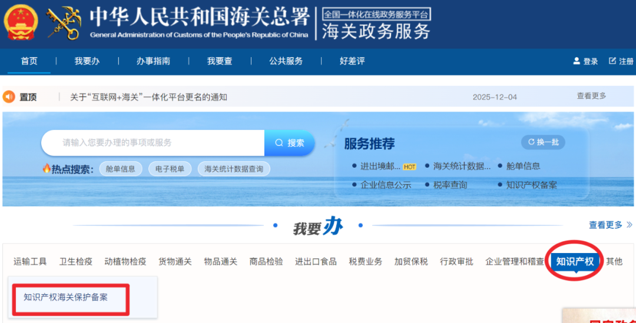Select hot search tag 电子税单
The height and width of the screenshot is (323, 636).
click(170, 169)
